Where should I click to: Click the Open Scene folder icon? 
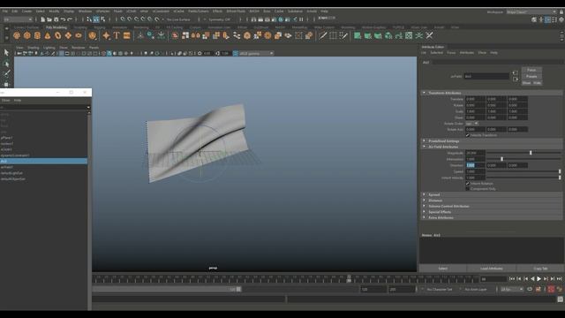pos(49,19)
